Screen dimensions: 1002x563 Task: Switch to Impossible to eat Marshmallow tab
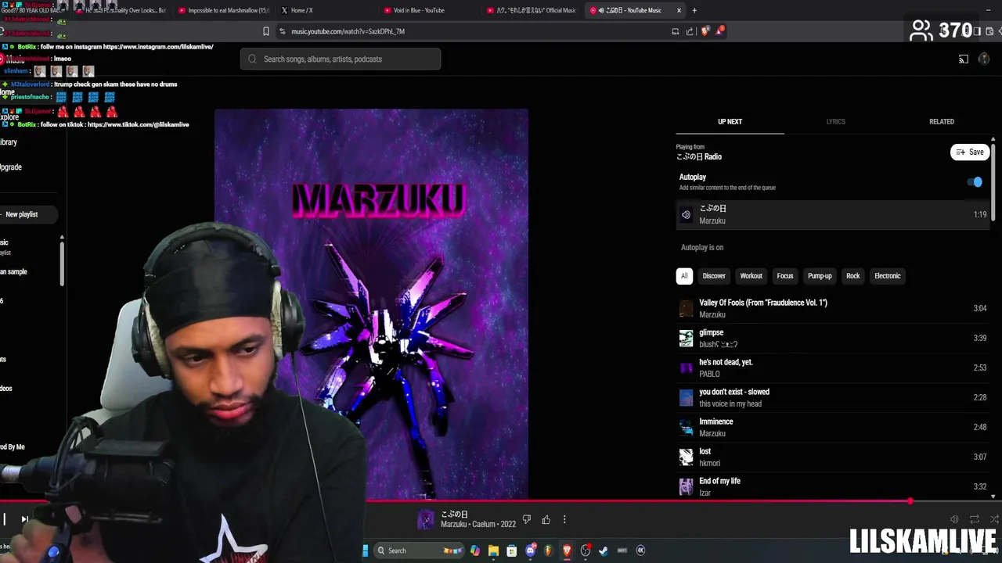point(223,10)
